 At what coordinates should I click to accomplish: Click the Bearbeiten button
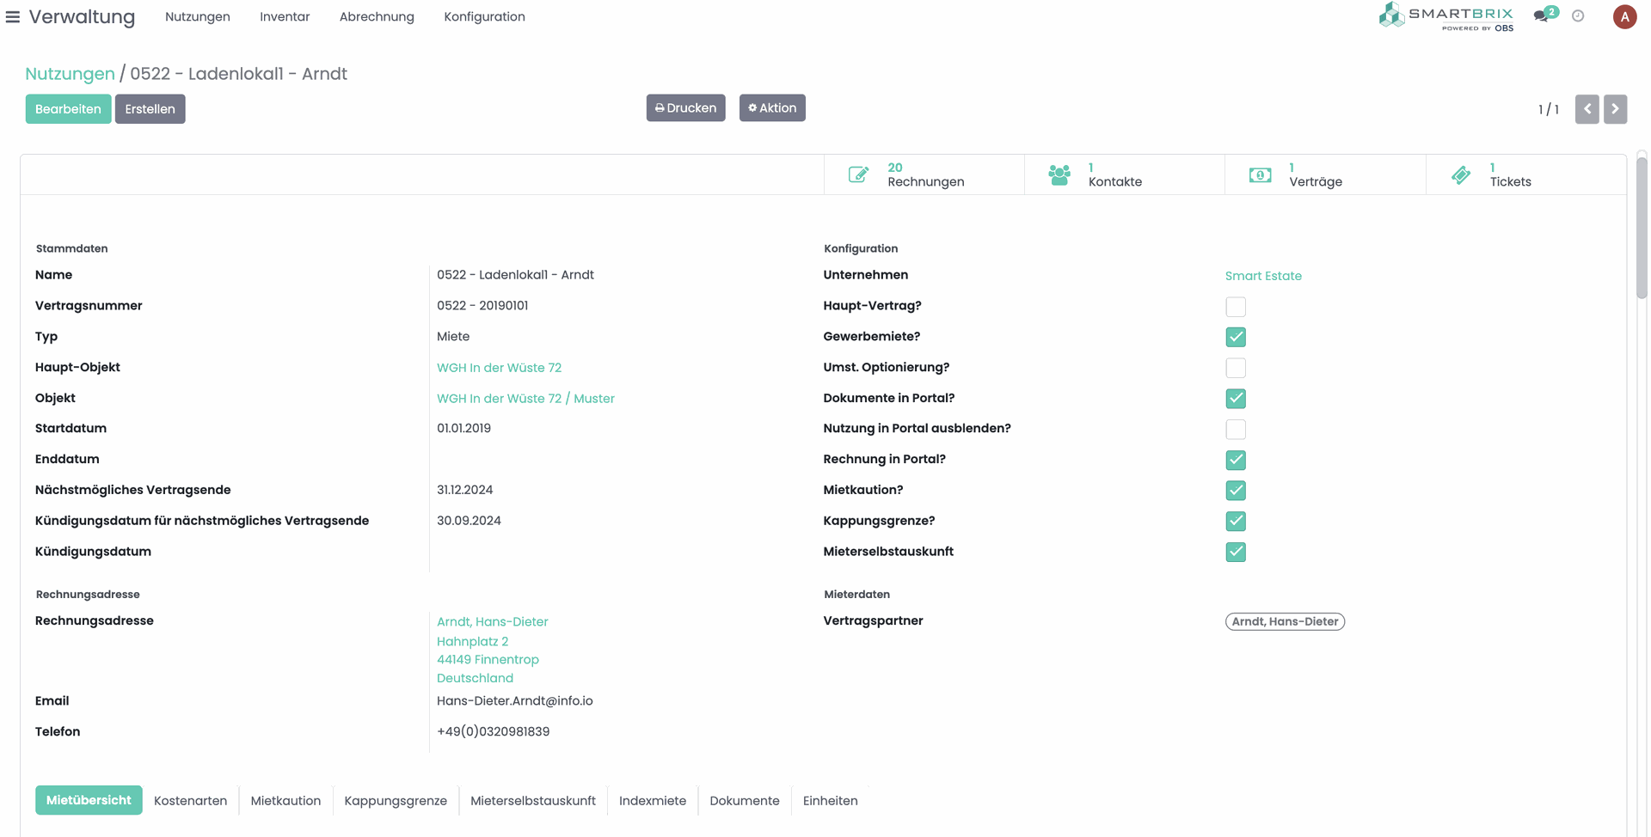[68, 109]
